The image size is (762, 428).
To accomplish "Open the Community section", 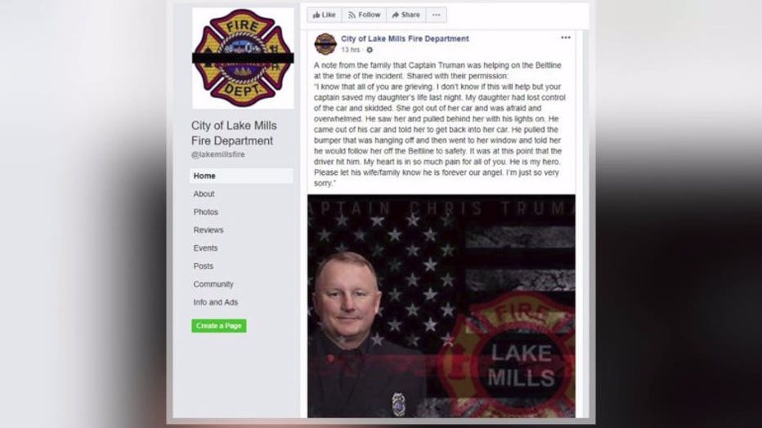I will 213,284.
